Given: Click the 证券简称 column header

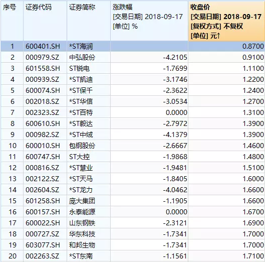Looking at the screenshot, I should coord(89,21).
